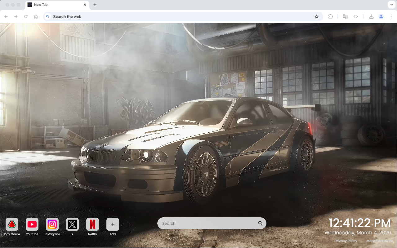Click the magnifier icon in page search
The height and width of the screenshot is (248, 397).
[260, 223]
